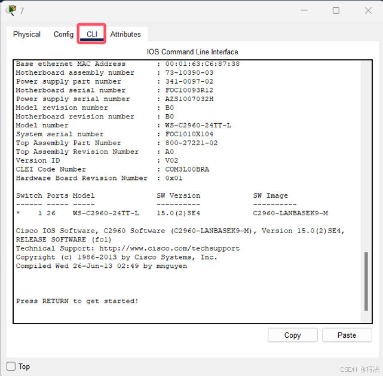Viewport: 383px width, 376px height.
Task: Enable the Top checkbox
Action: [x=11, y=366]
